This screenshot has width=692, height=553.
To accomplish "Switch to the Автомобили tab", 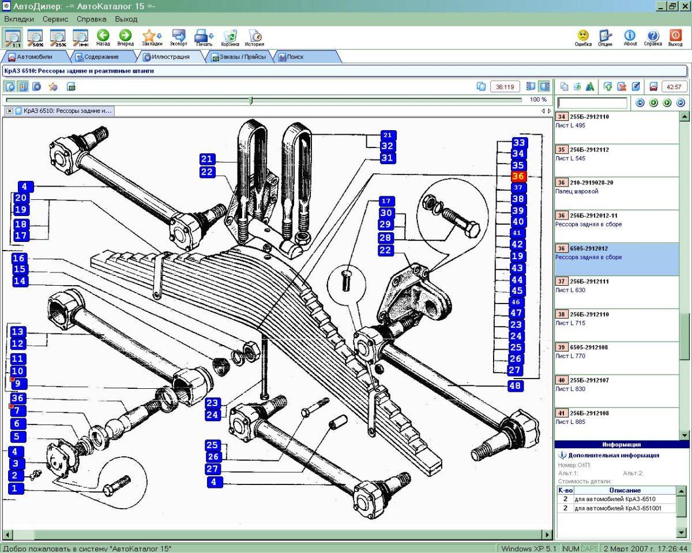I will coord(35,57).
